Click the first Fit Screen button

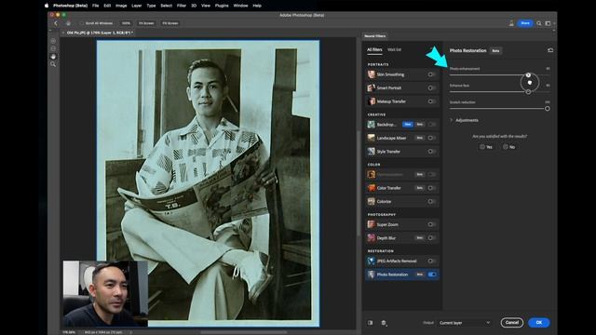coord(146,23)
